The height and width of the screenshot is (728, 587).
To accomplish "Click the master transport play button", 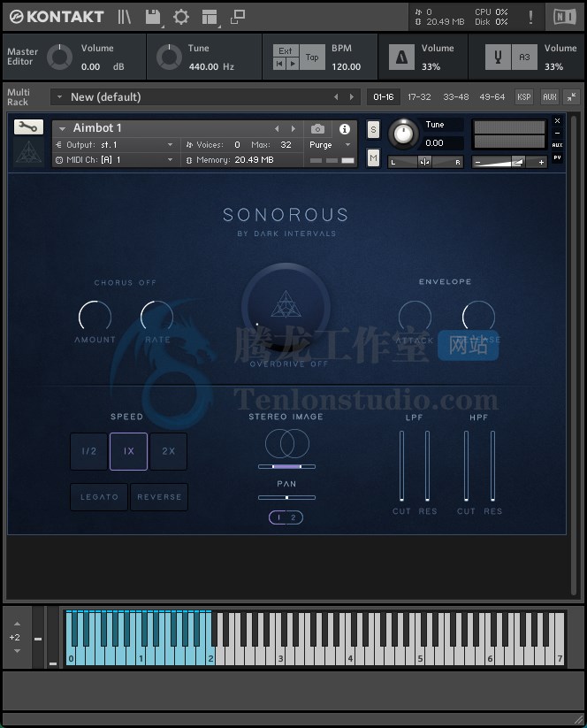I will click(293, 64).
